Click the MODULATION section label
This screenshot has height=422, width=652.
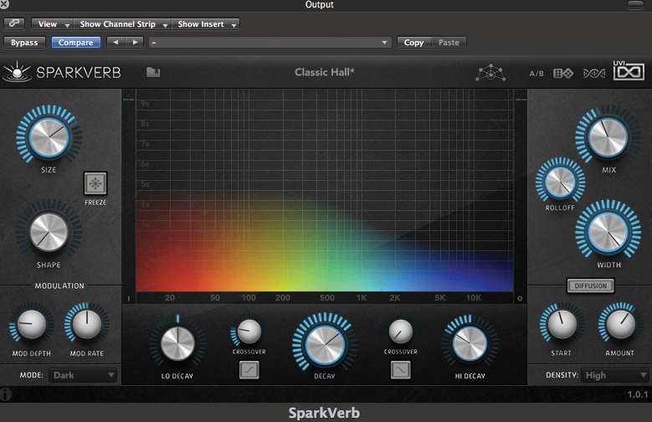click(59, 286)
